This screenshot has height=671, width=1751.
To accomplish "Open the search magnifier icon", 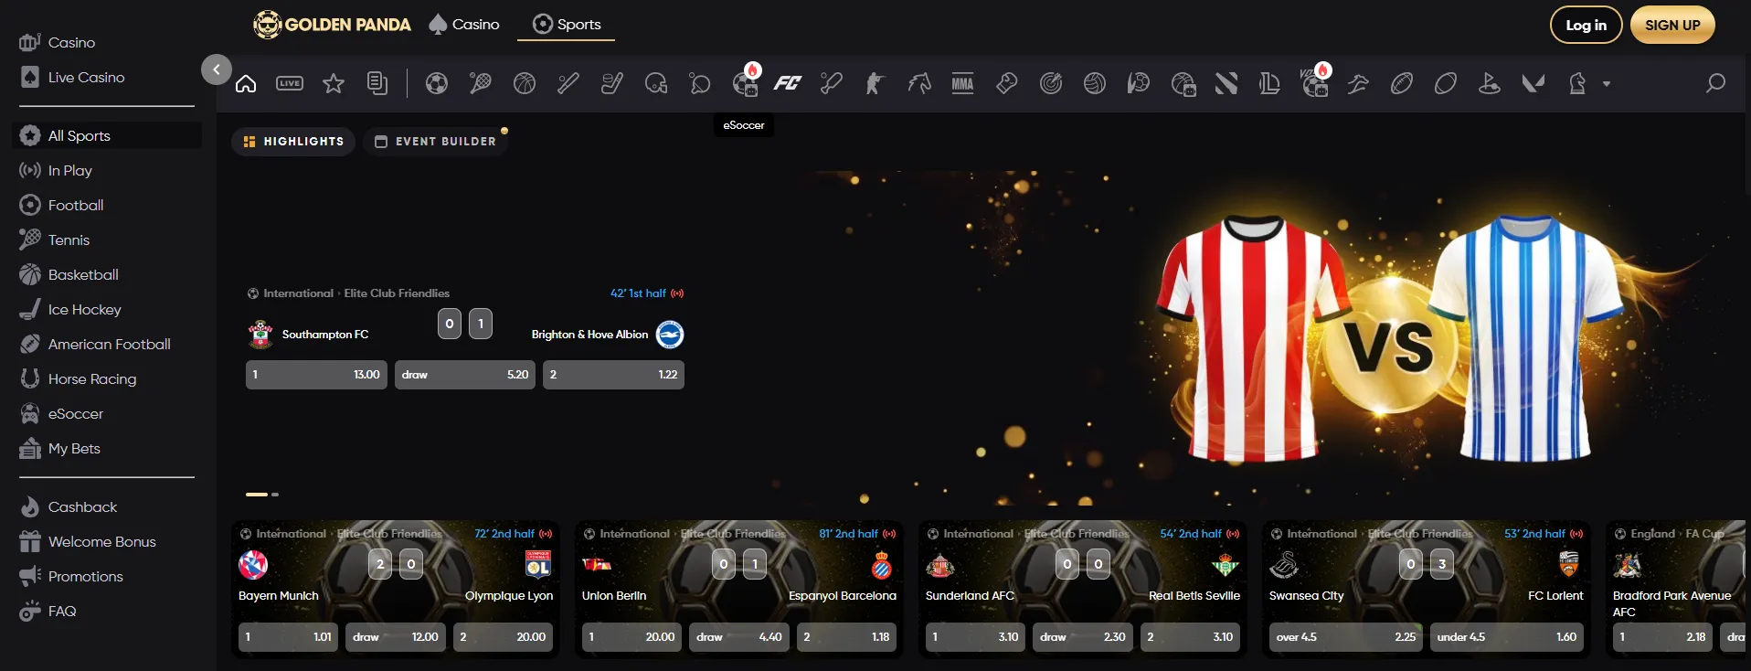I will click(x=1715, y=83).
